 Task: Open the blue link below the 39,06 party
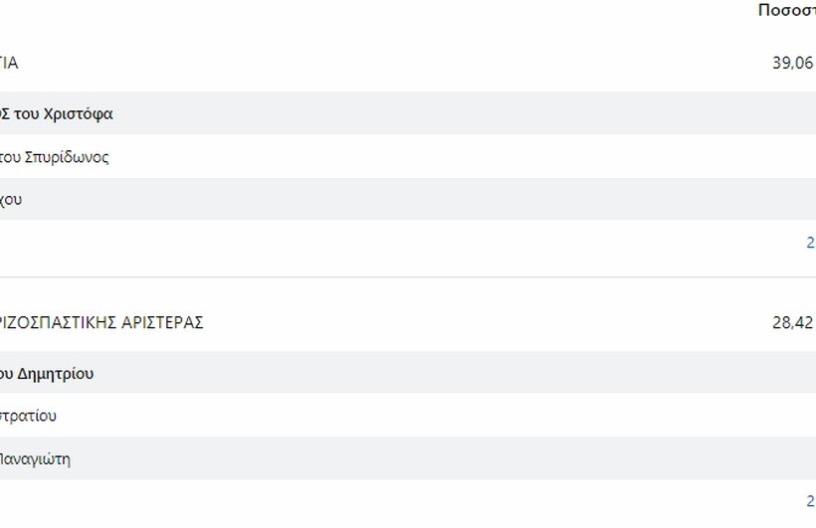click(810, 243)
